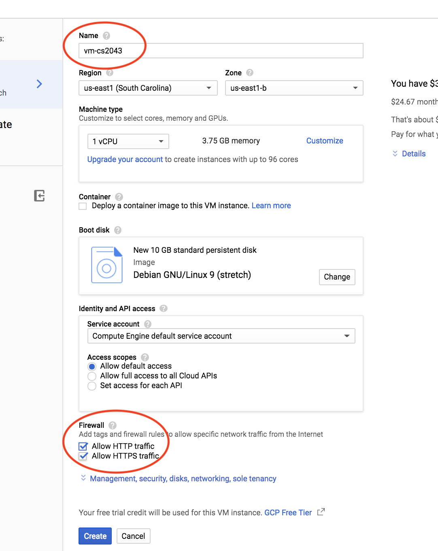
Task: Click the help icon beside Zone label
Action: click(250, 73)
